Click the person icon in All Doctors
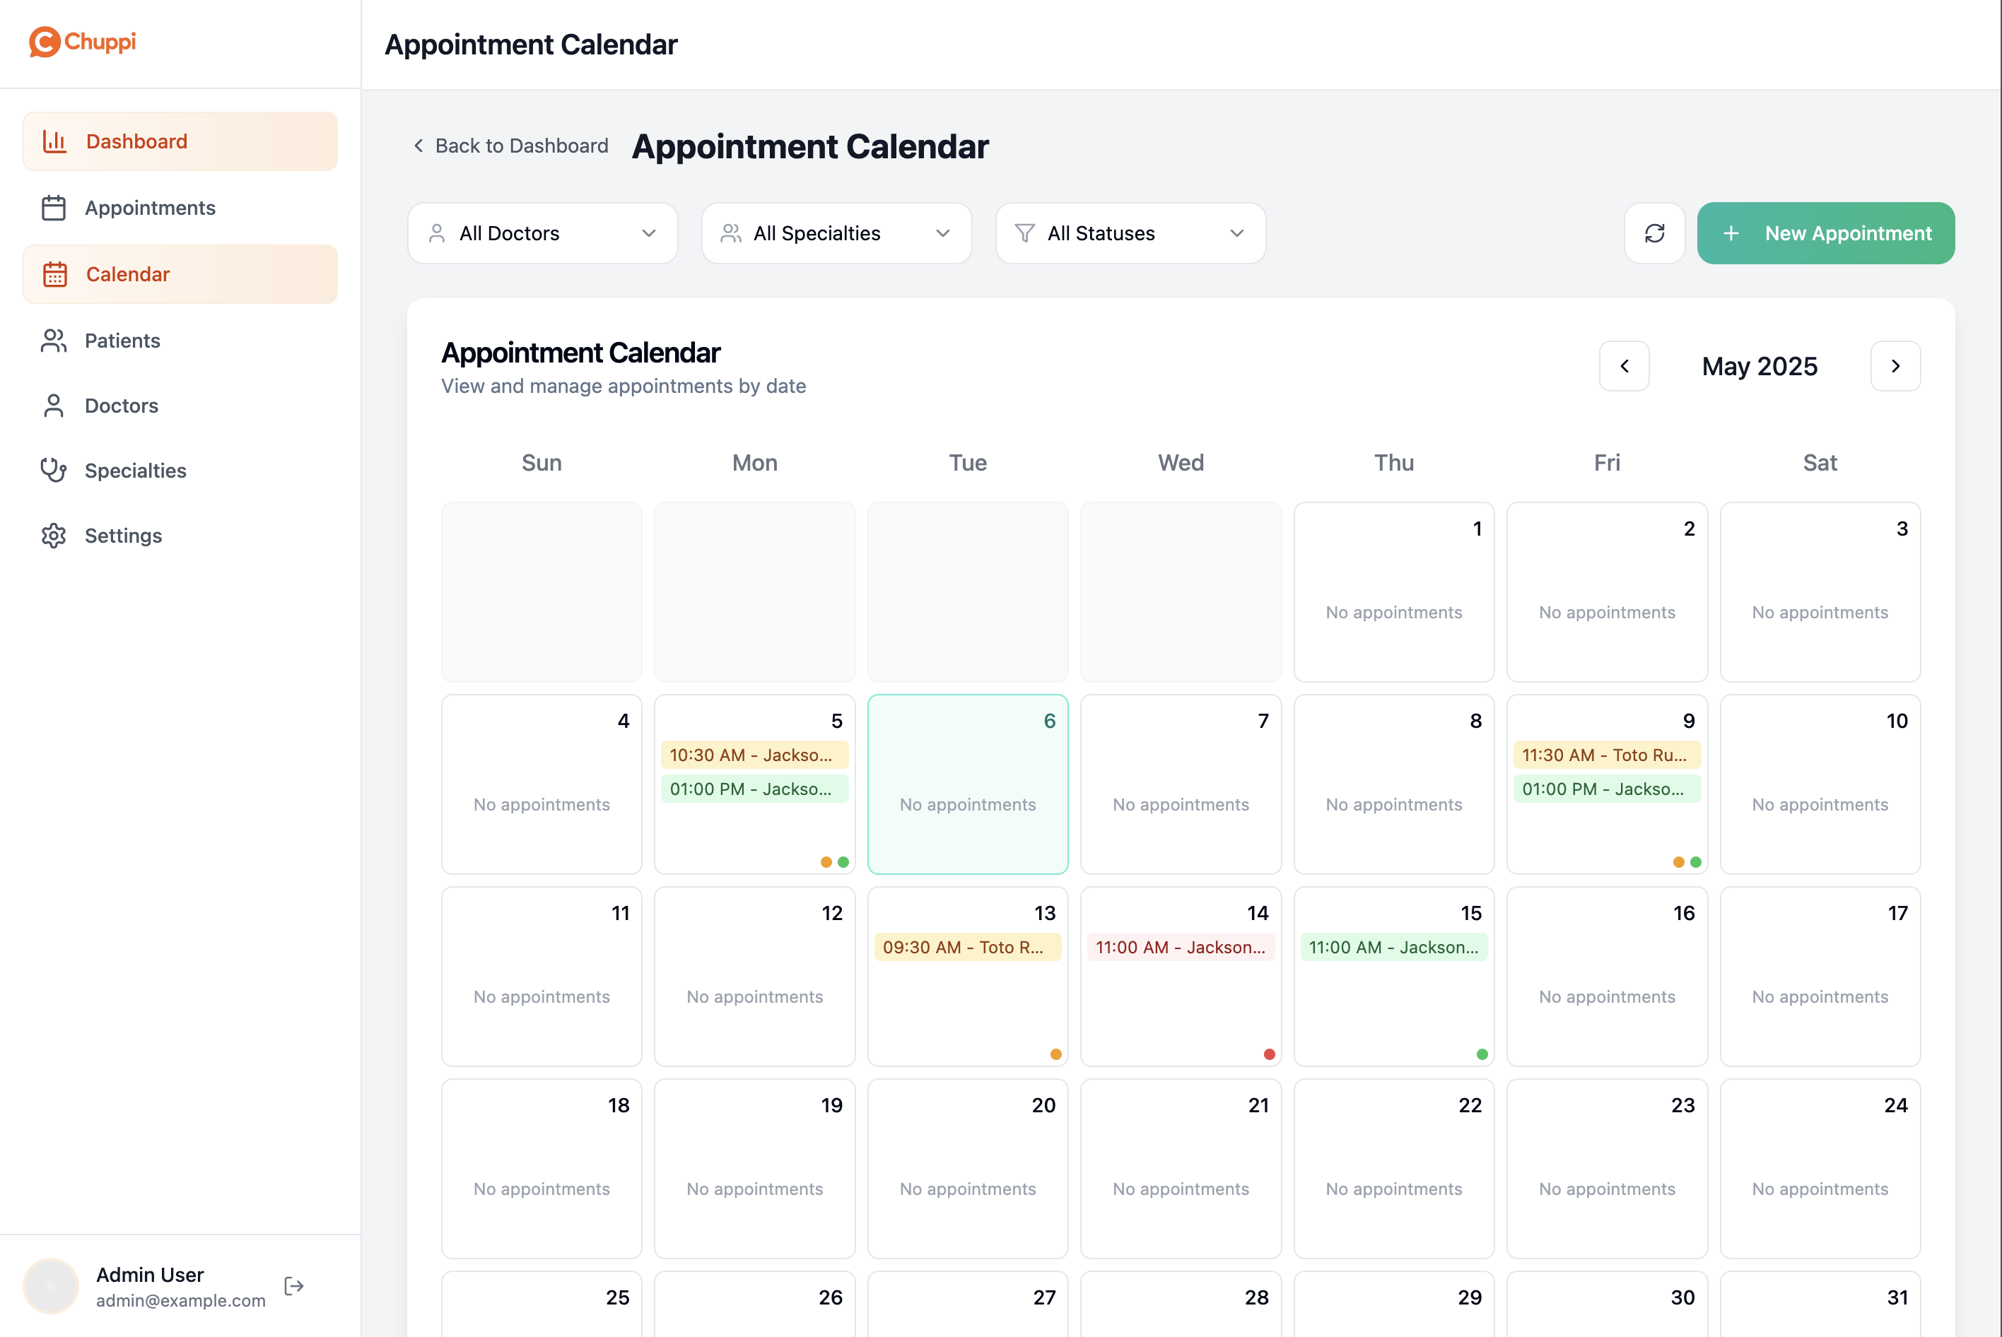Screen dimensions: 2002x1337 [x=437, y=232]
